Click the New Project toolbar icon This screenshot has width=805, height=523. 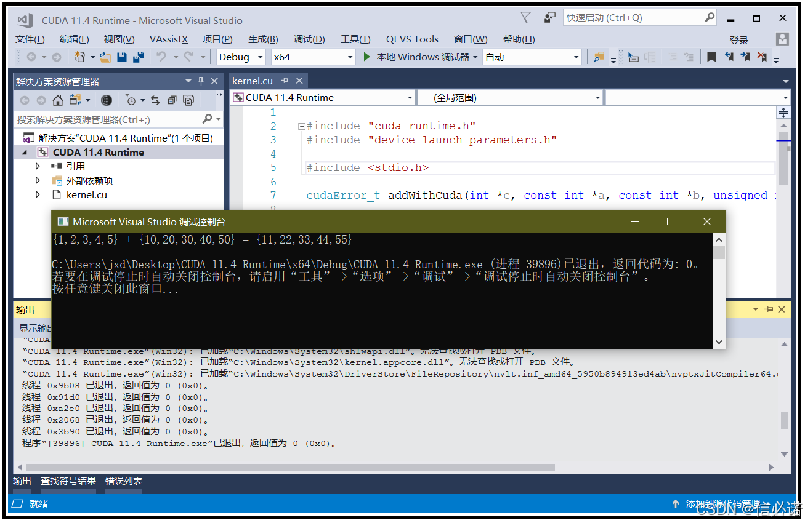click(79, 57)
